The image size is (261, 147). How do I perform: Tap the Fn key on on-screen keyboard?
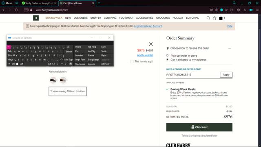(x=9, y=64)
